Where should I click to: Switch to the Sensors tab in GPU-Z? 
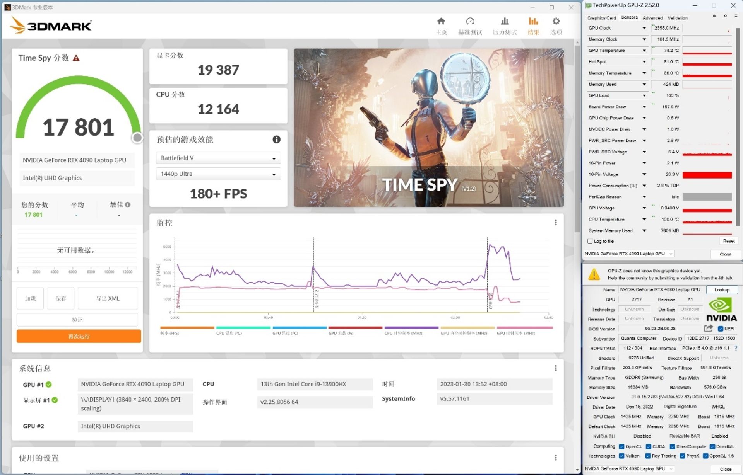click(629, 17)
